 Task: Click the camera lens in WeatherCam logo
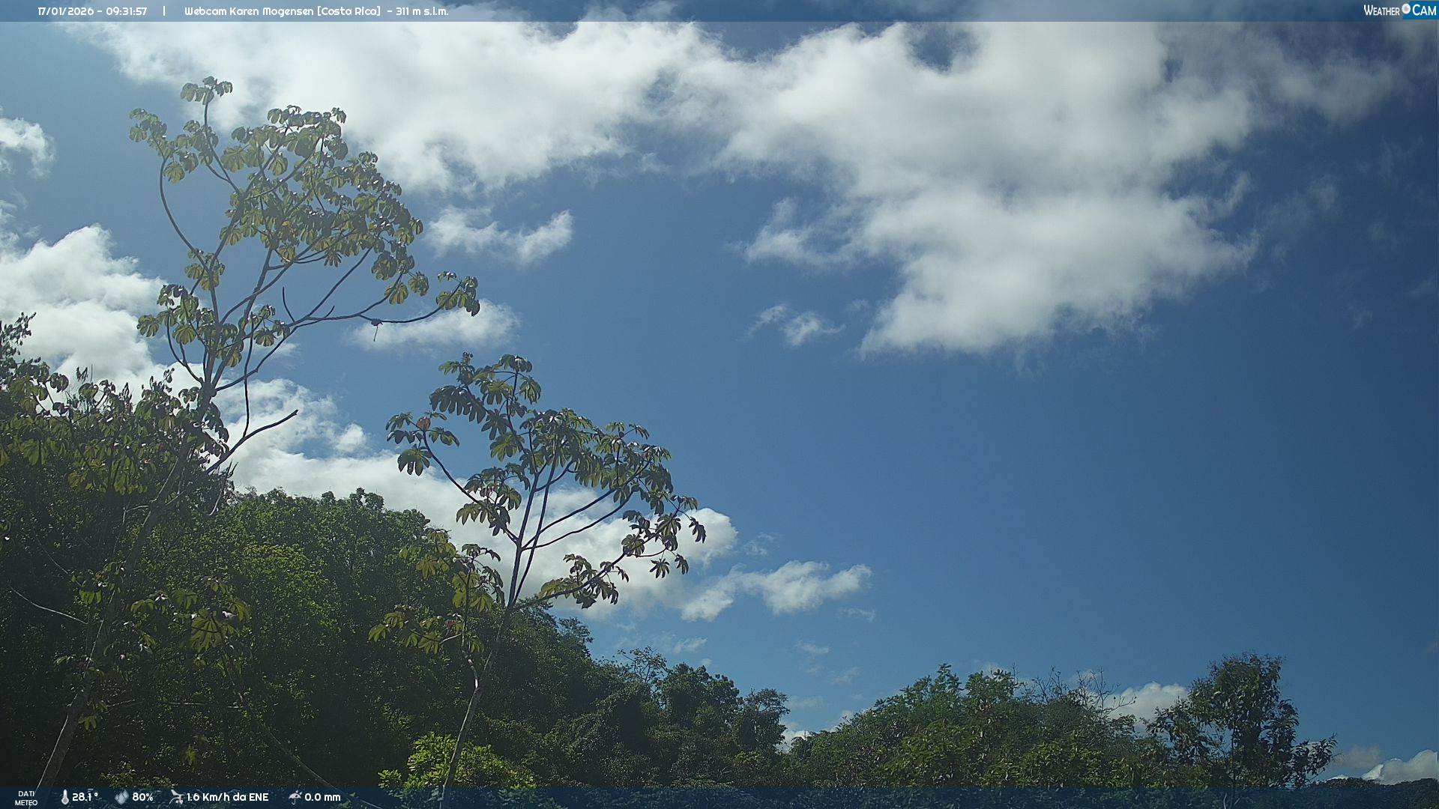[x=1406, y=9]
